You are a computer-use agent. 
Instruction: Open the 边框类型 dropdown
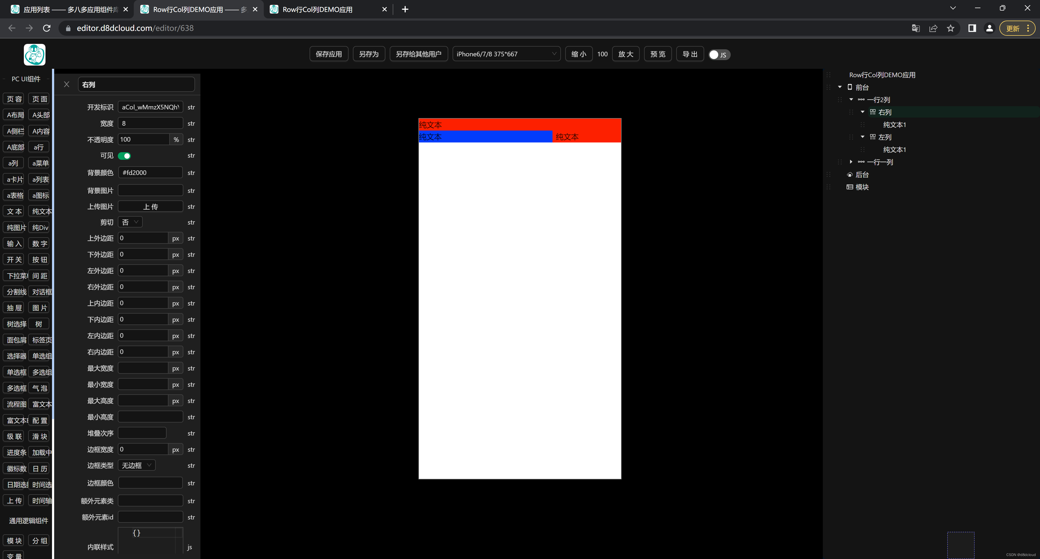[136, 465]
